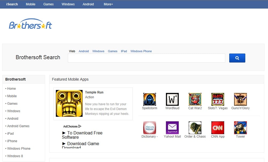The height and width of the screenshot is (162, 268).
Task: Select the Web search tab
Action: (x=72, y=51)
